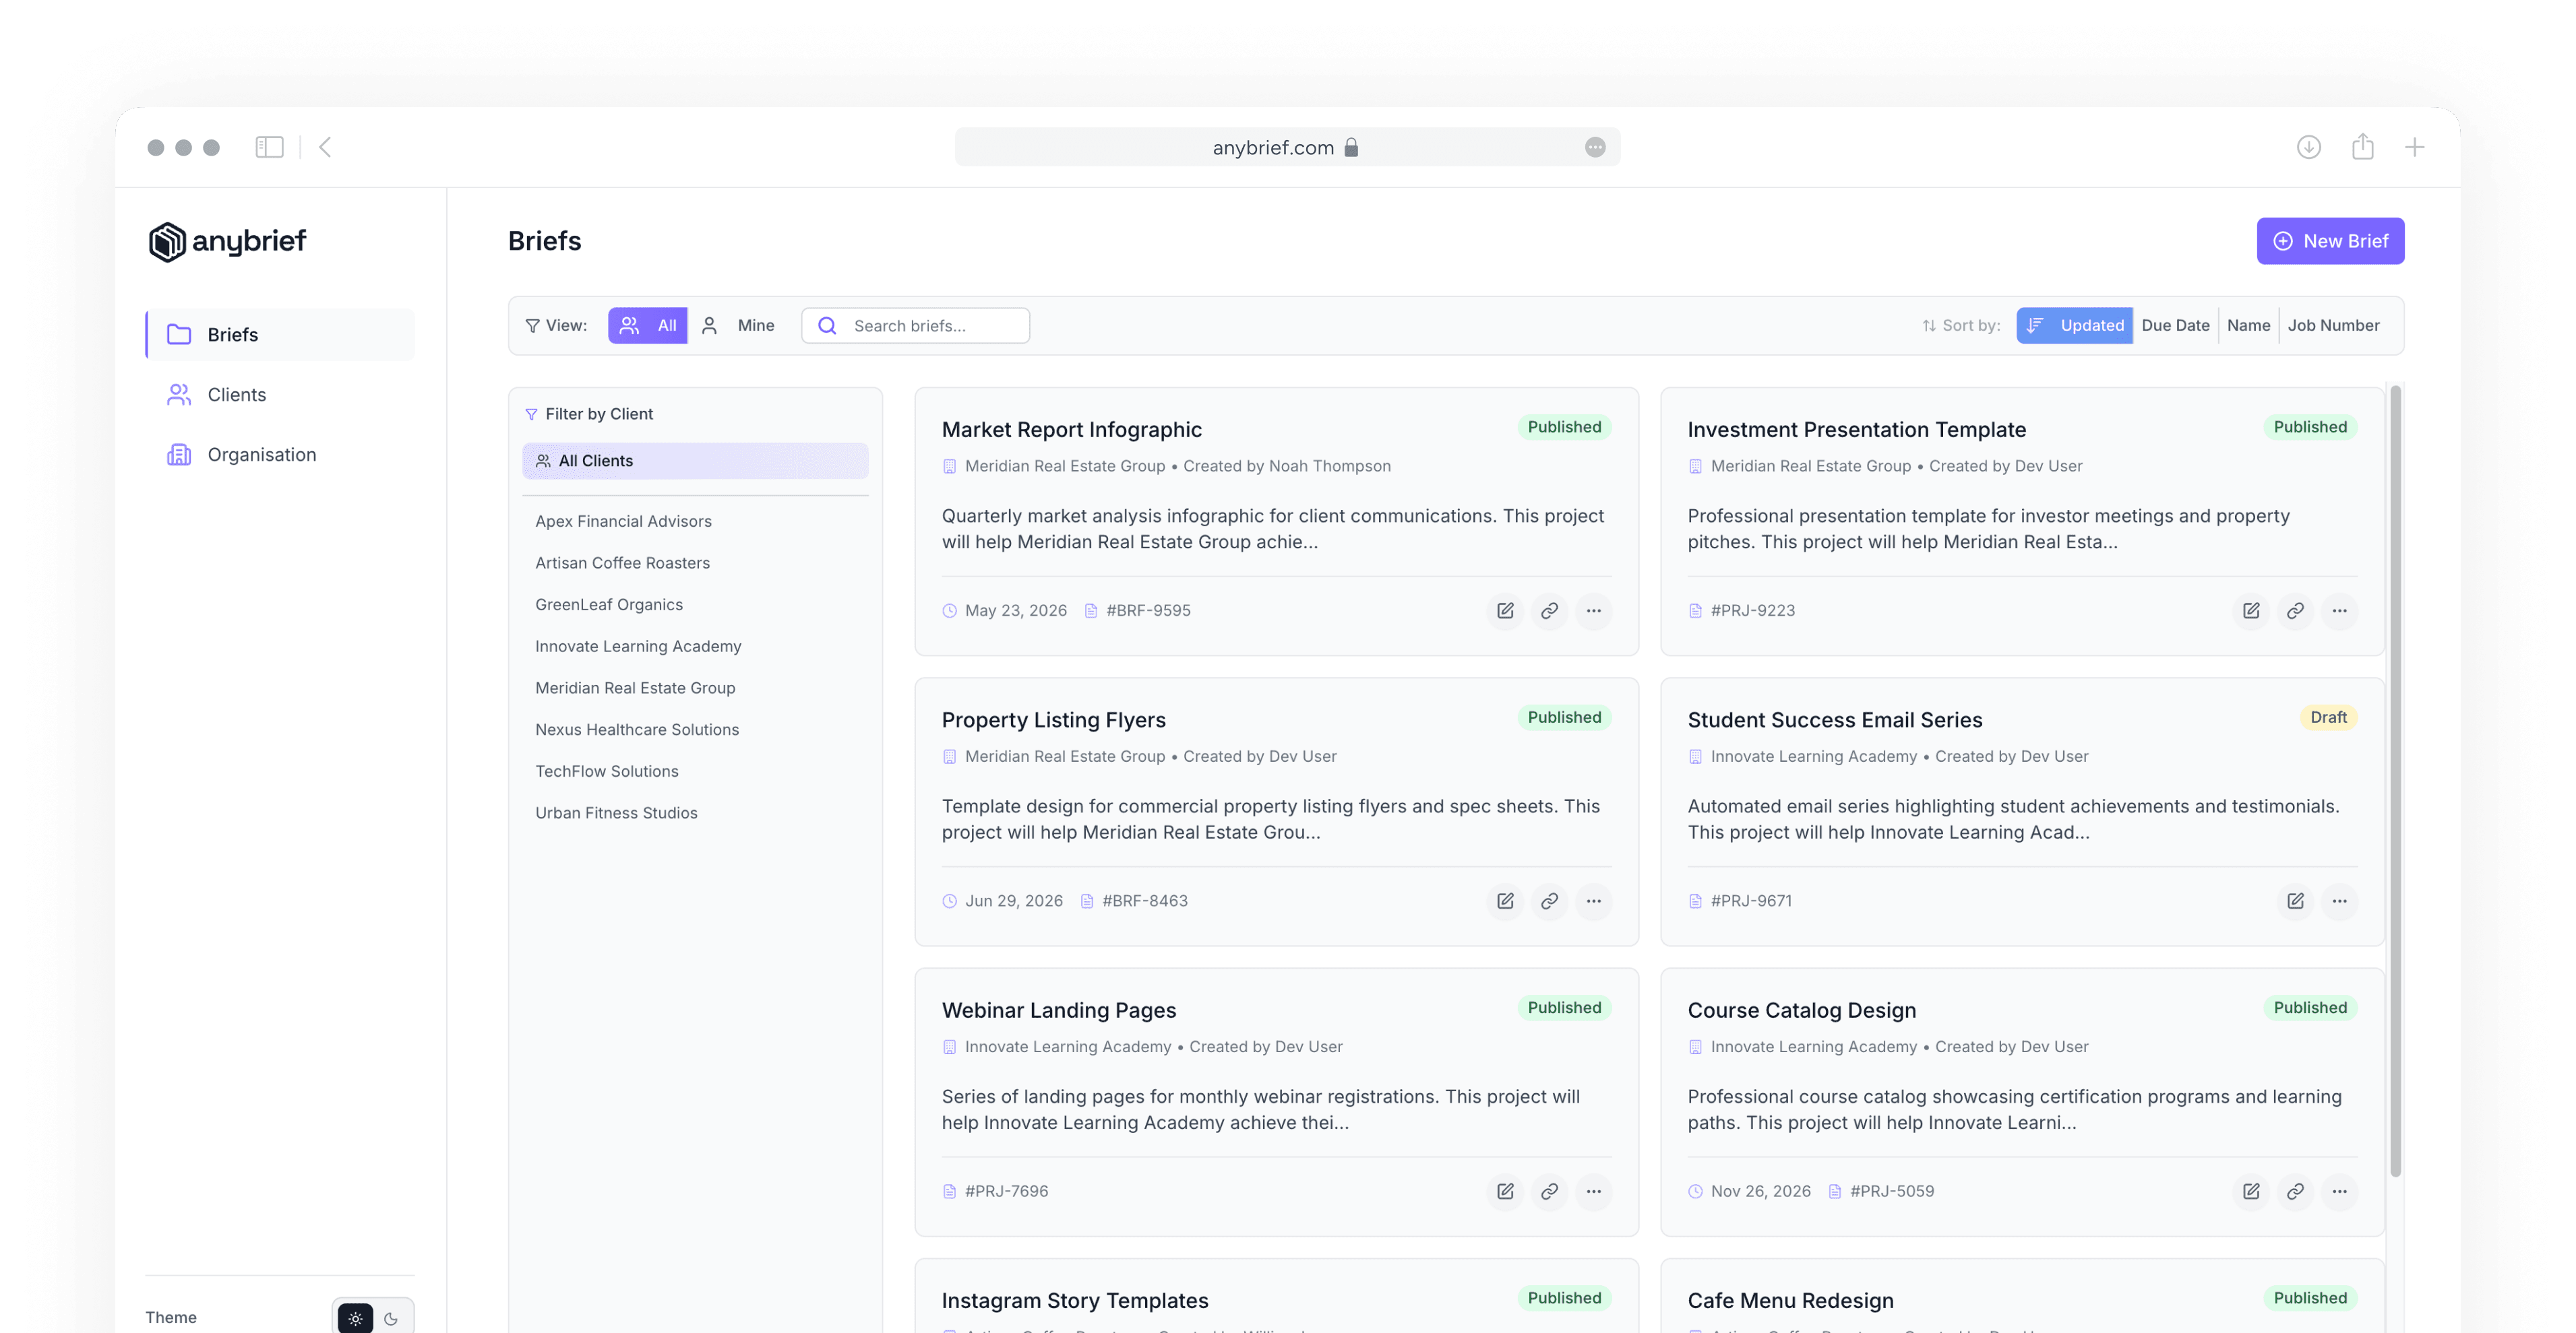Select Meridian Real Estate Group client filter
2576x1333 pixels.
click(x=635, y=688)
